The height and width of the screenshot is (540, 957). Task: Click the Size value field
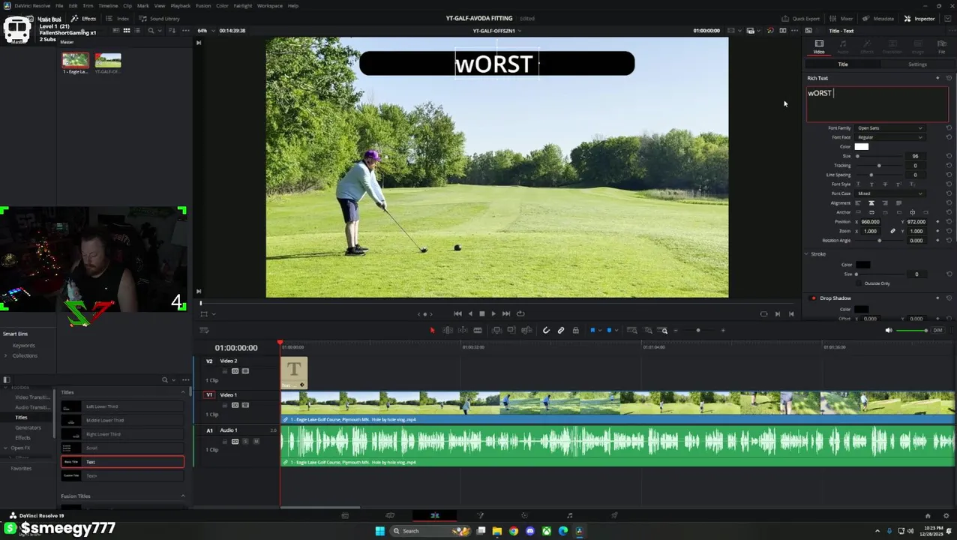(x=915, y=156)
